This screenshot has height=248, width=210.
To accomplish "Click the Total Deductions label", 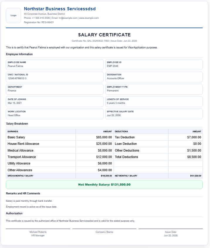I will [x=126, y=157].
